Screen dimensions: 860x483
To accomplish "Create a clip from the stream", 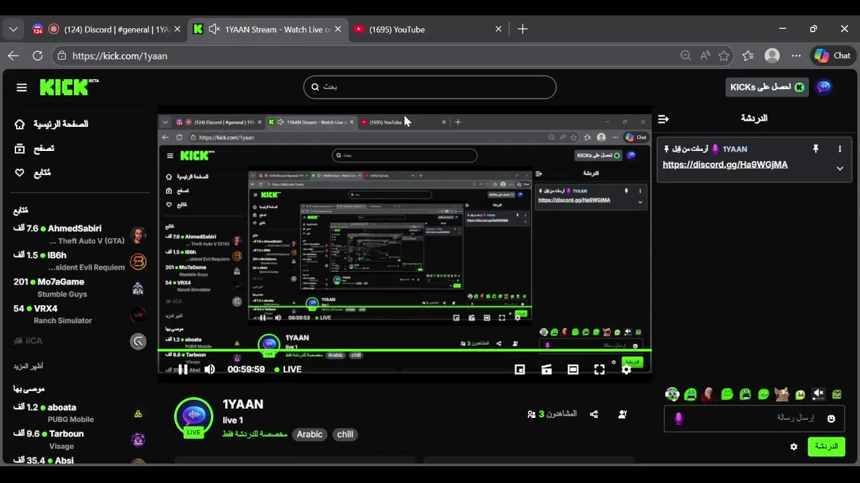I will (546, 370).
